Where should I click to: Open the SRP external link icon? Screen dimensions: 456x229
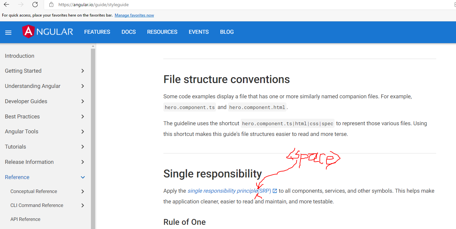click(x=275, y=191)
